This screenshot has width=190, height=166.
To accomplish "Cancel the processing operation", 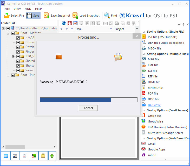I will pos(88,108).
